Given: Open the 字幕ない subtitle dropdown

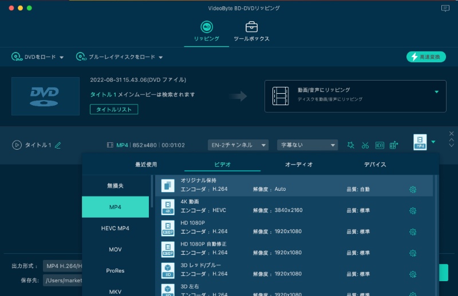Looking at the screenshot, I should coord(307,145).
